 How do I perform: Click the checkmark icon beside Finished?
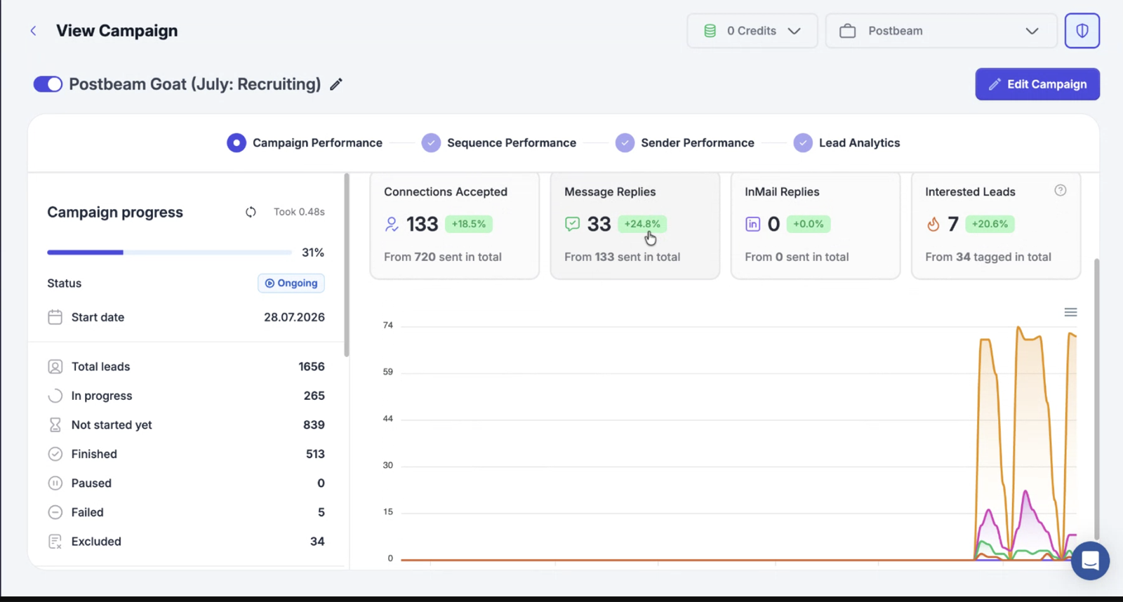pyautogui.click(x=55, y=454)
